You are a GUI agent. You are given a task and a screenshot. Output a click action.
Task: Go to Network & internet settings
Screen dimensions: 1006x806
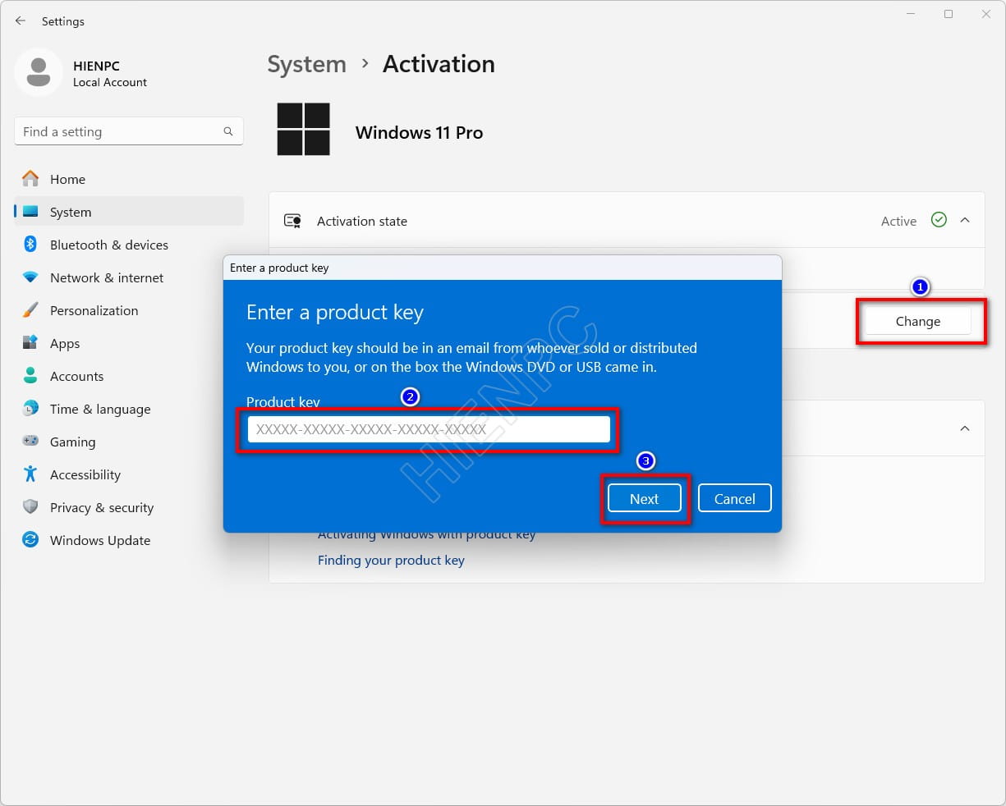129,277
